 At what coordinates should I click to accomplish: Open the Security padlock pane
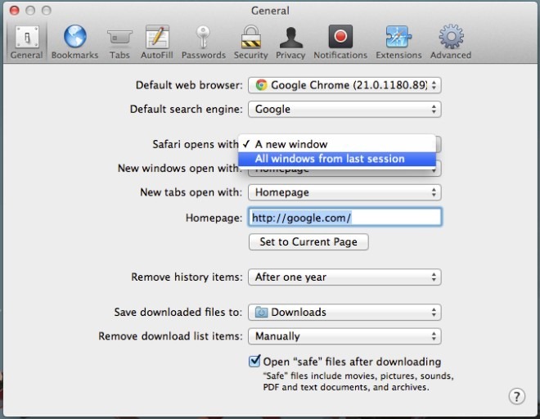(250, 42)
